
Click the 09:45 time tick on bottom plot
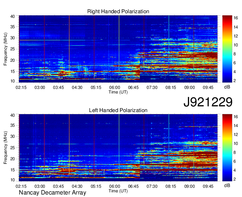coord(208,186)
